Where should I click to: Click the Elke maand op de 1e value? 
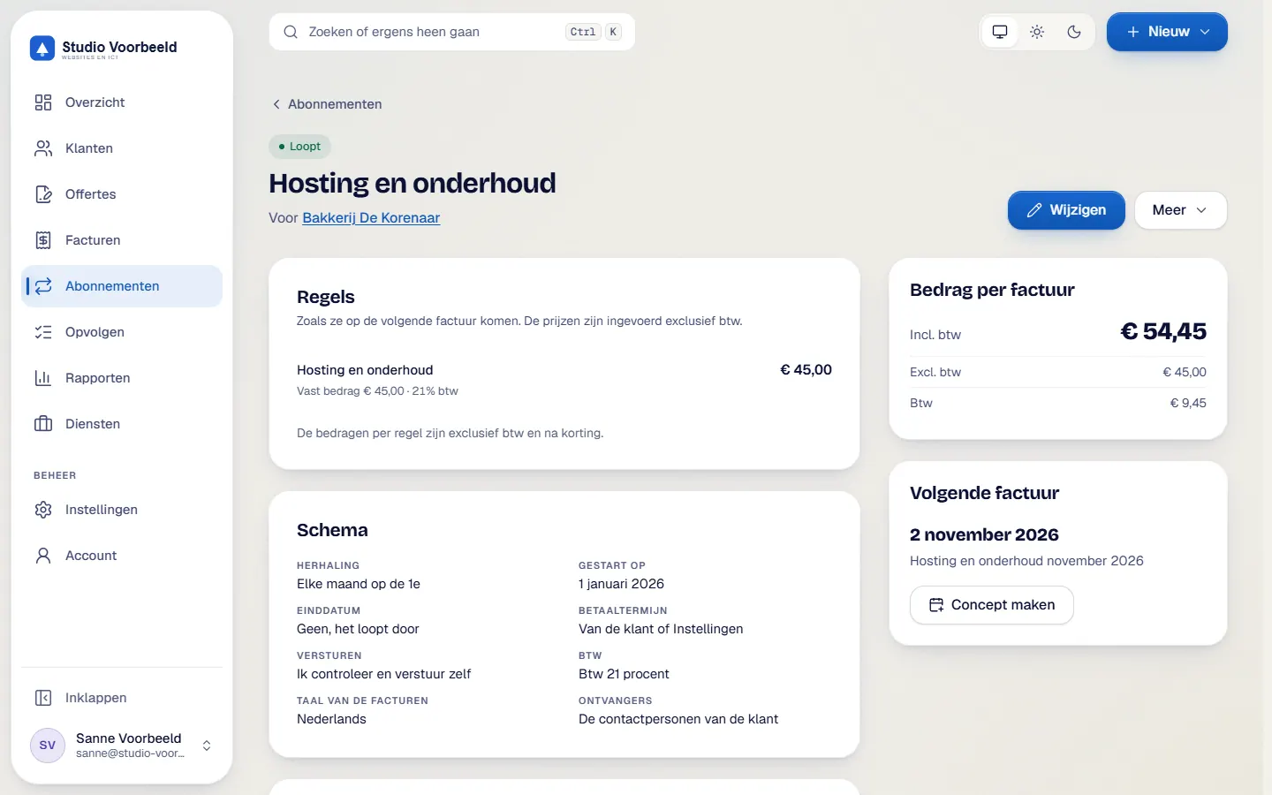359,584
